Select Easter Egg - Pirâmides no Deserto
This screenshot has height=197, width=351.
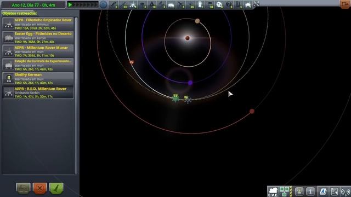pos(38,37)
